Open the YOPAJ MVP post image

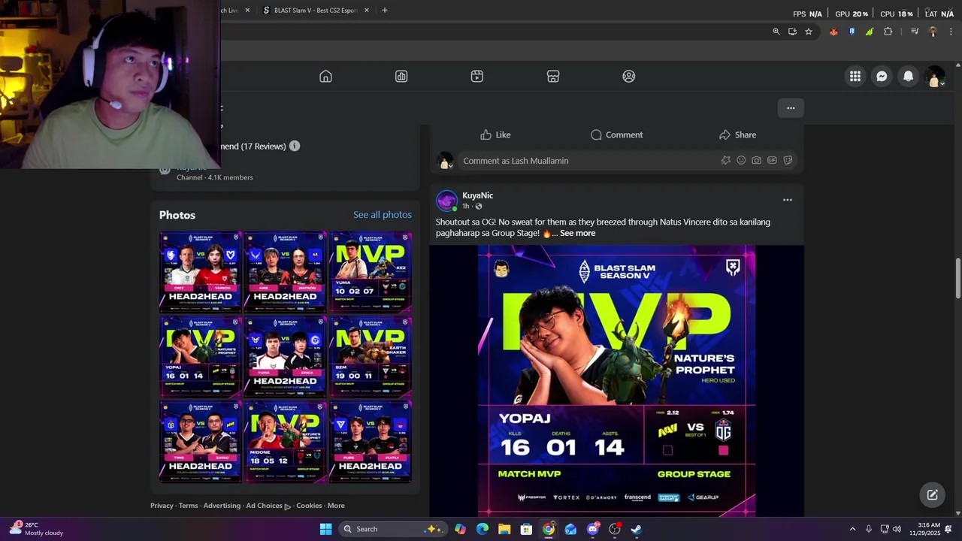tap(616, 380)
